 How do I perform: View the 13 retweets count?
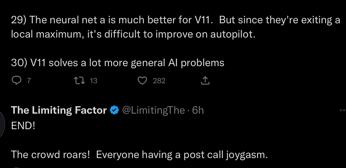pos(93,81)
